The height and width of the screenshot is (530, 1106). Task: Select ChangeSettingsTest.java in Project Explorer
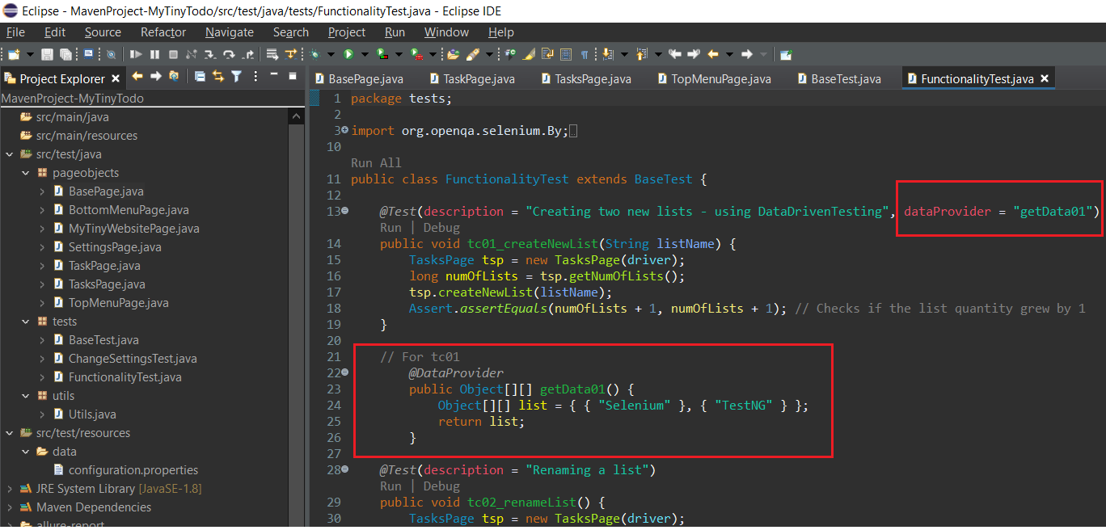(132, 359)
